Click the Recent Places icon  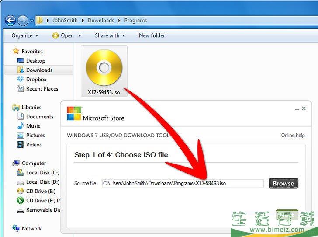coord(20,88)
